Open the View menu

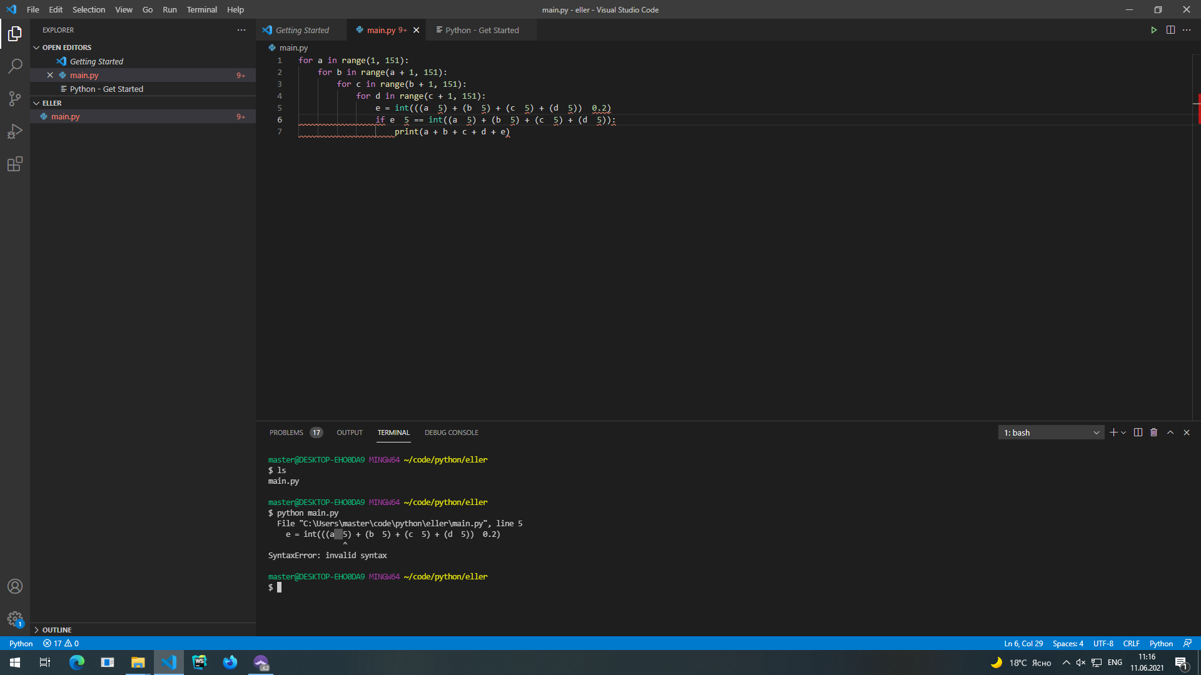coord(124,9)
